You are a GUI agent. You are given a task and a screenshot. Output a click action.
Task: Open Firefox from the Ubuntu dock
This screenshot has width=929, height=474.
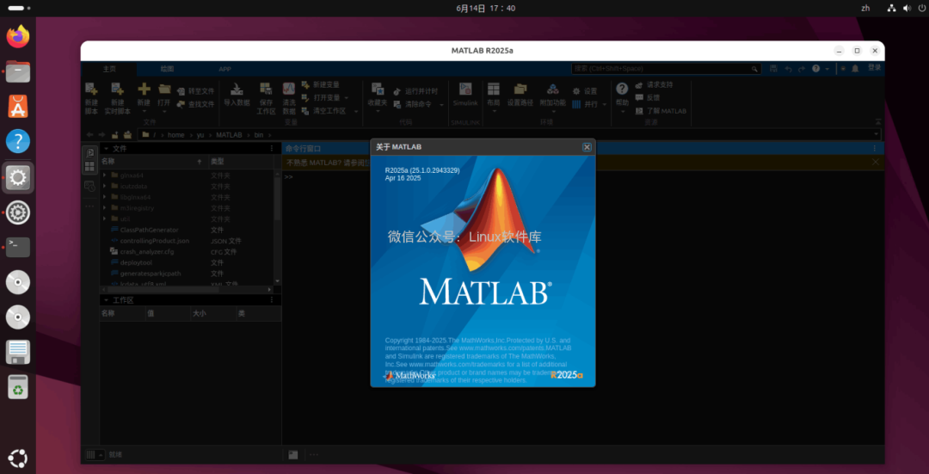(18, 36)
